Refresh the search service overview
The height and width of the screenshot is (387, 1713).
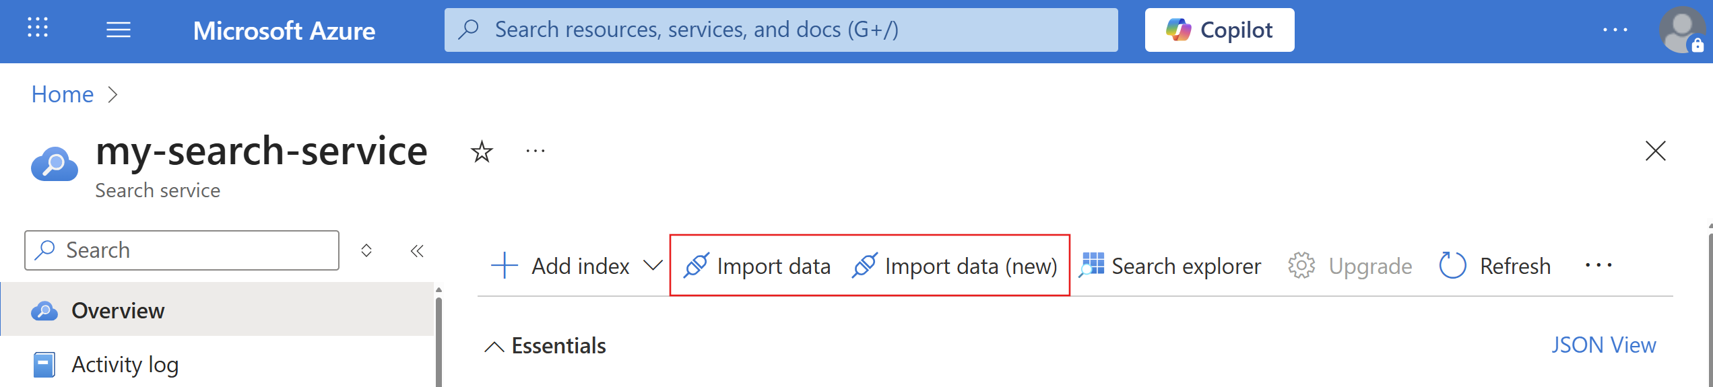(x=1495, y=267)
